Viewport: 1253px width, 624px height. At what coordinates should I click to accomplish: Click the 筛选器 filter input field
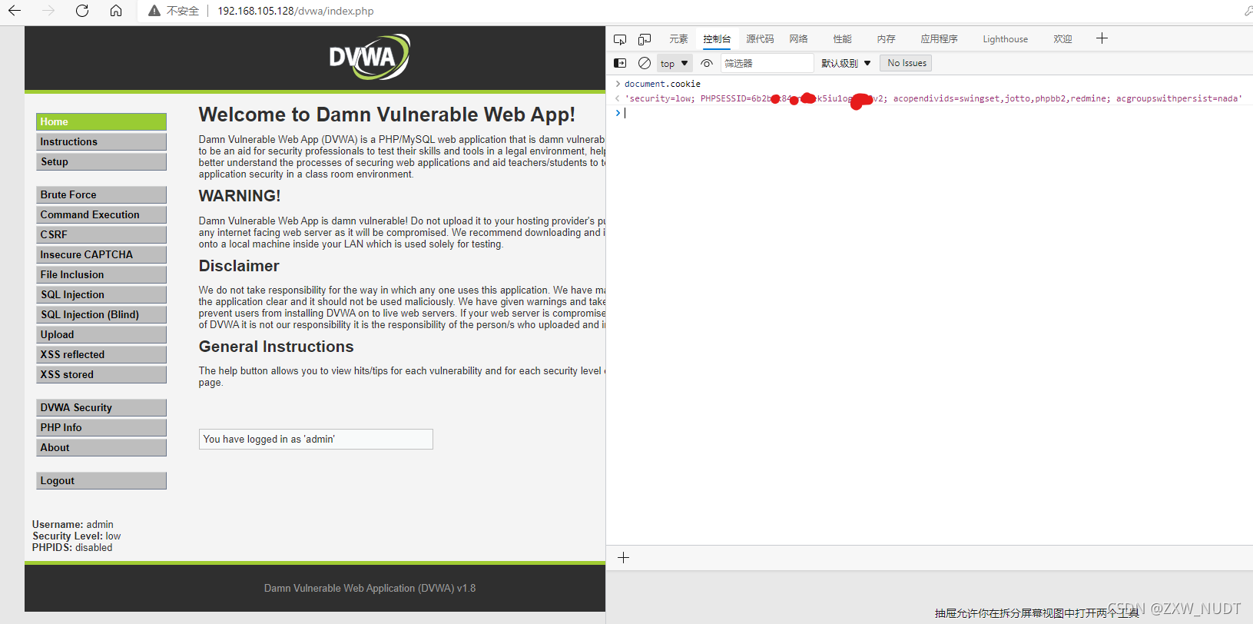click(767, 63)
